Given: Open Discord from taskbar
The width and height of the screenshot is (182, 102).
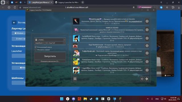Looking at the screenshot, I should tap(73, 99).
